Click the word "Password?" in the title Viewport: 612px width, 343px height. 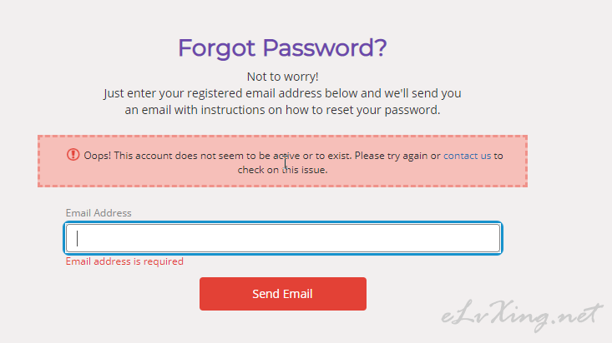[x=325, y=48]
